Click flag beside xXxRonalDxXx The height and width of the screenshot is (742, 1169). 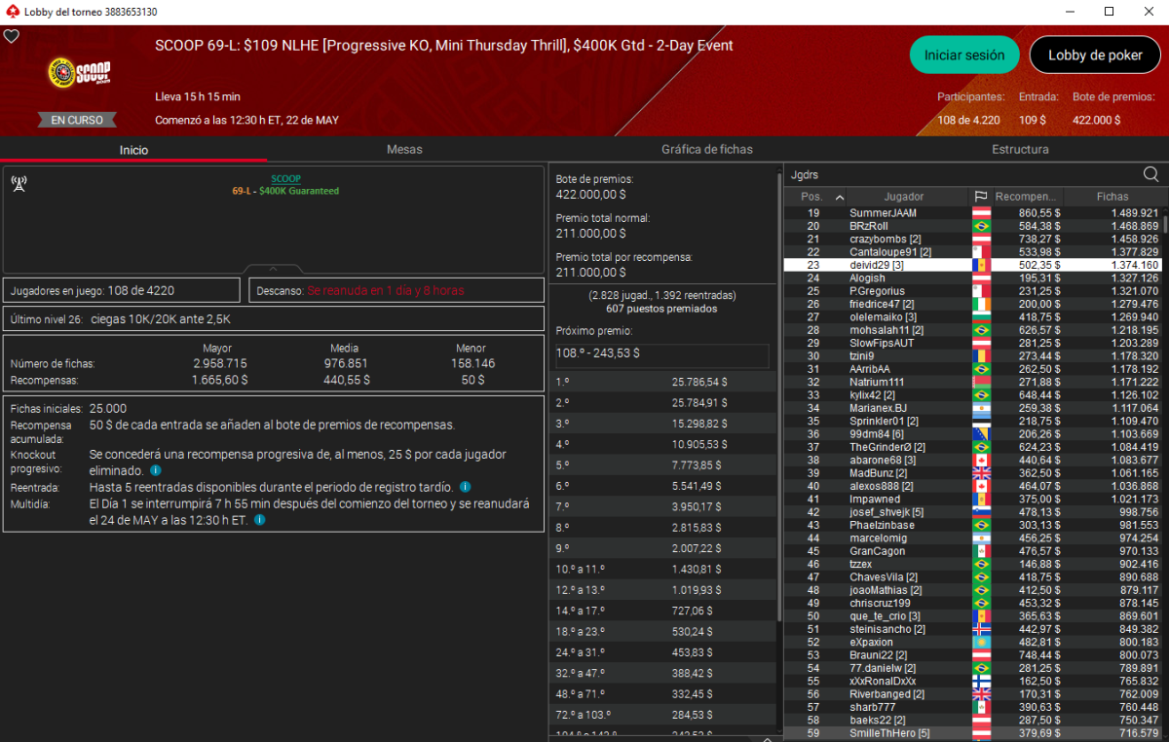tap(981, 682)
